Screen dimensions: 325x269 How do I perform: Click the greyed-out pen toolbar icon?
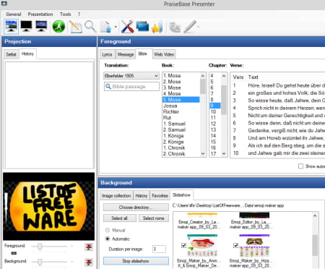point(191,27)
